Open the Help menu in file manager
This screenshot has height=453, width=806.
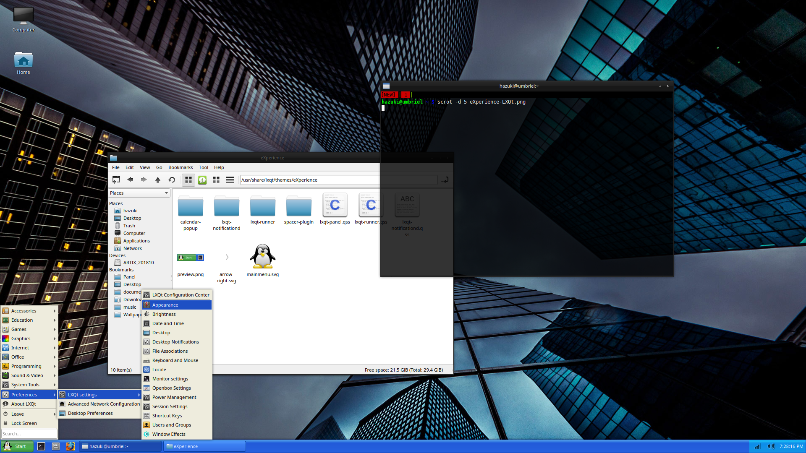pos(219,167)
